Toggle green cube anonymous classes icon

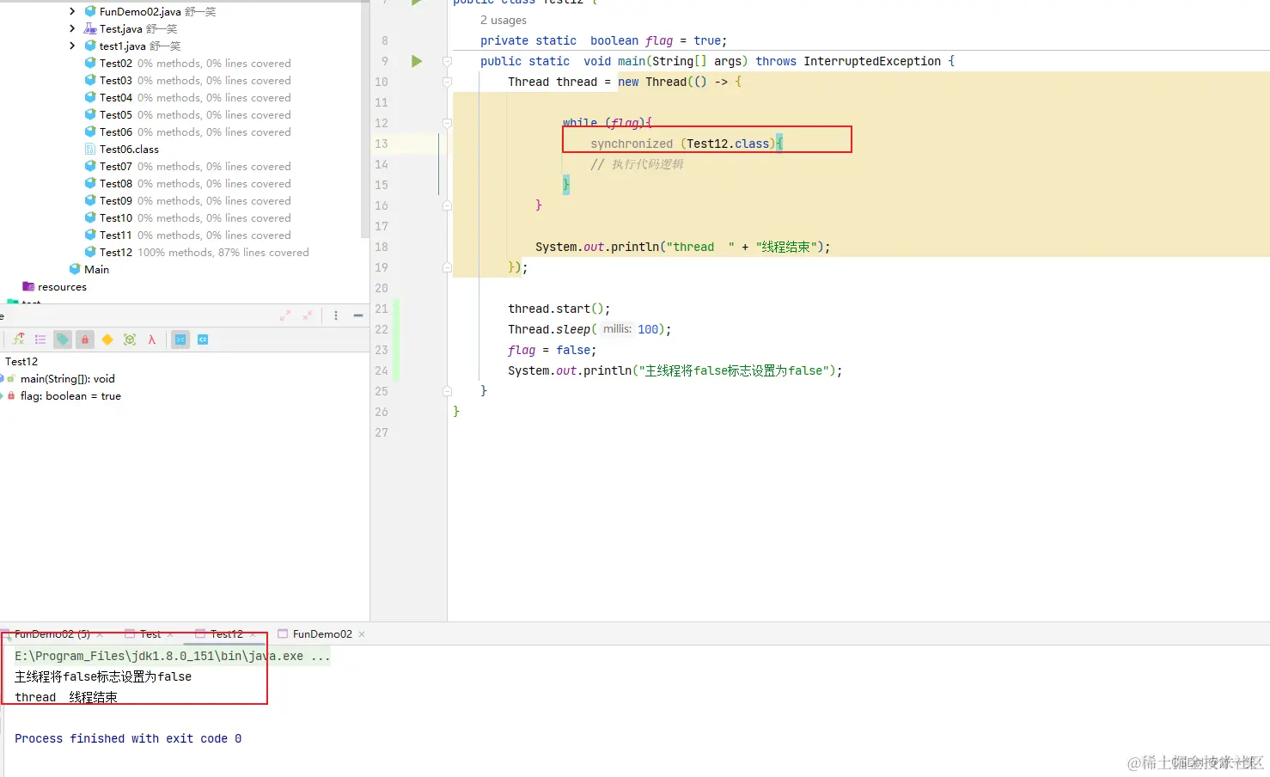coord(130,340)
